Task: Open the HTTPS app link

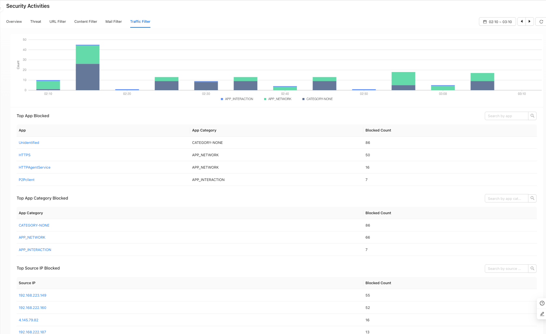Action: coord(25,155)
